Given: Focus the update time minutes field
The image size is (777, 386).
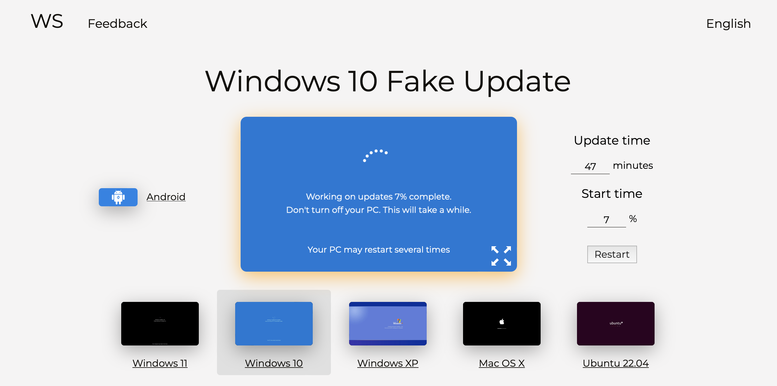Looking at the screenshot, I should [590, 166].
